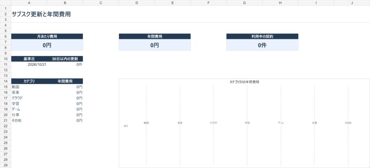
Task: Select column C header
Action: 101,3
